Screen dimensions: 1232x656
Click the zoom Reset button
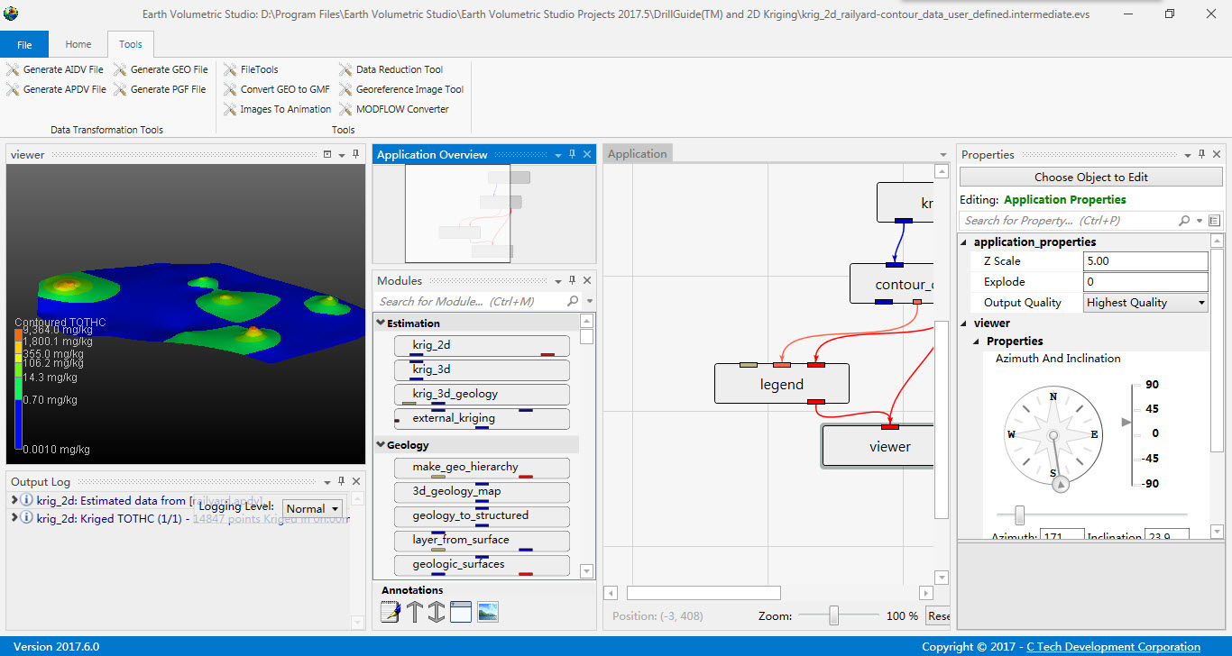938,616
